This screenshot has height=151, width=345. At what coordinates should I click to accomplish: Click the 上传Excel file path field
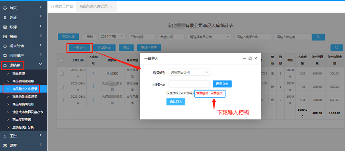(x=190, y=84)
